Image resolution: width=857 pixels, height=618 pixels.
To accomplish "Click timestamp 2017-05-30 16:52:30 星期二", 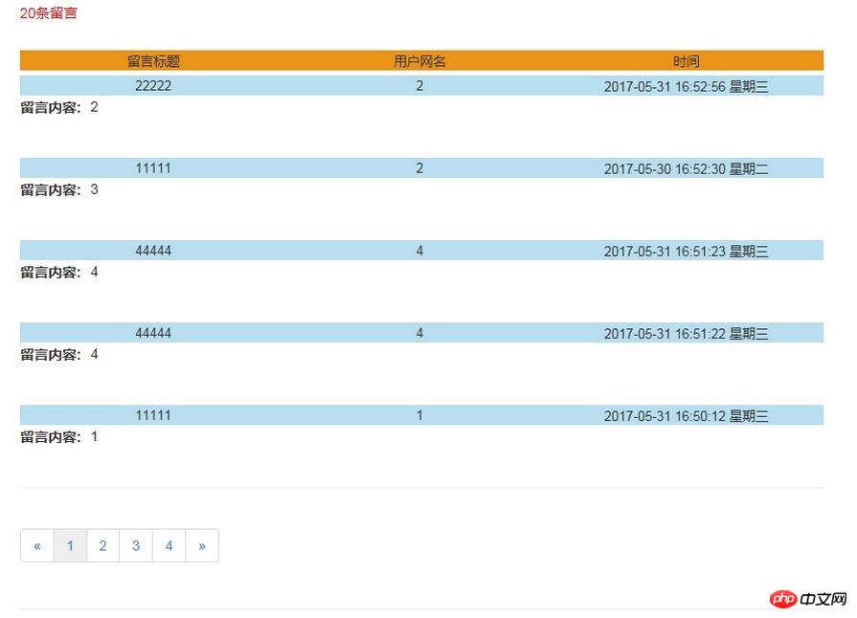I will (x=686, y=169).
